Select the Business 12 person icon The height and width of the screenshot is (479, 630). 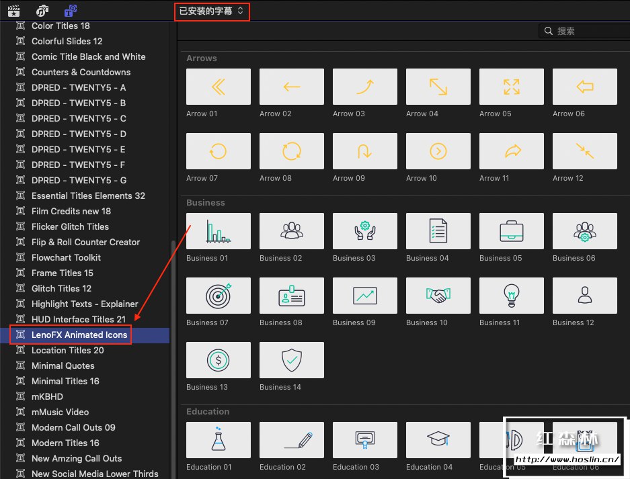[x=585, y=296]
